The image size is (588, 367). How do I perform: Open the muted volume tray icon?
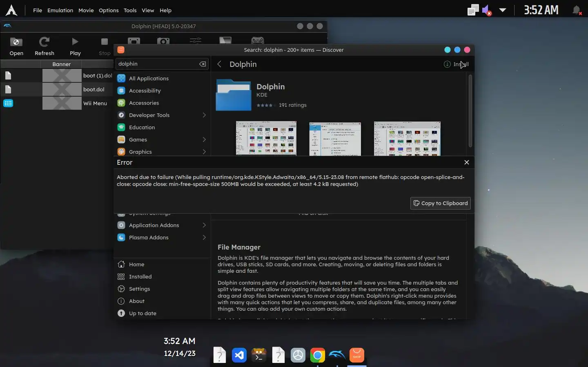click(487, 10)
